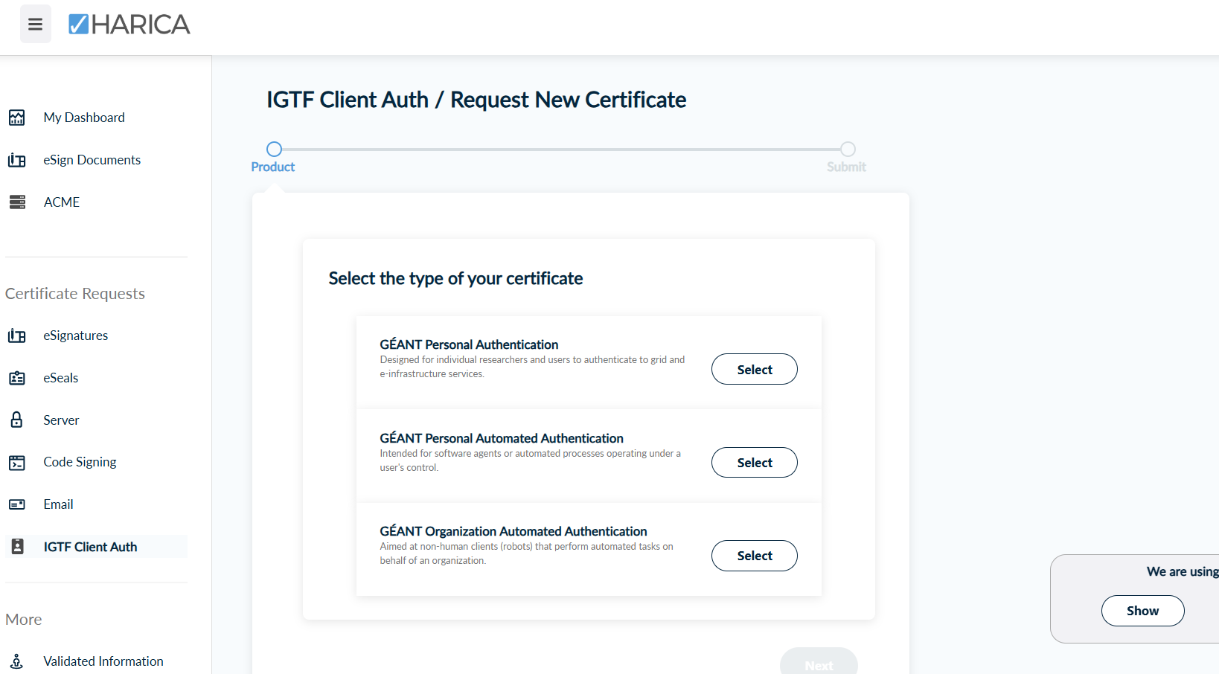Go to the Code Signing menu item
The image size is (1219, 674).
(80, 462)
